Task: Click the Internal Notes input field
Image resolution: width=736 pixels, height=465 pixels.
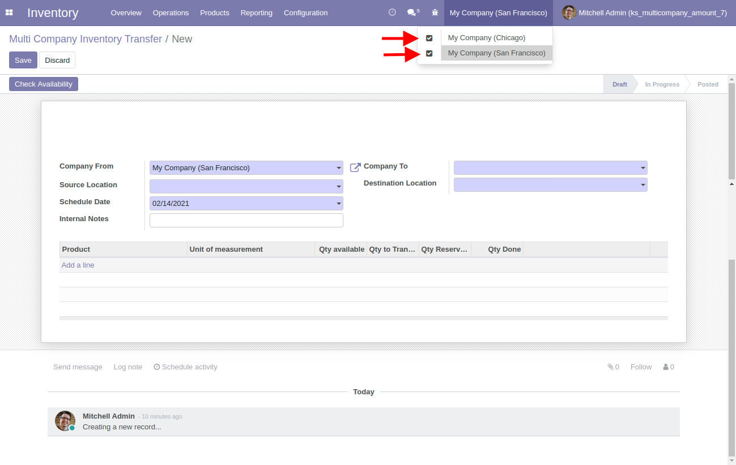Action: 246,220
